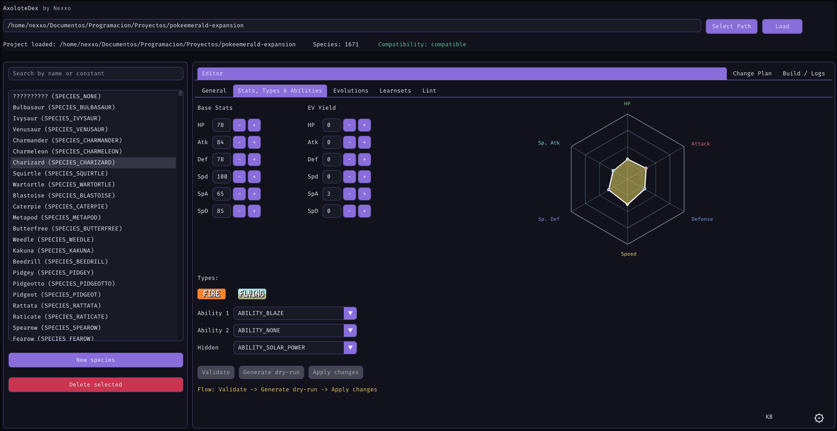Select Squirtle in the species list
Image resolution: width=837 pixels, height=431 pixels.
[93, 174]
